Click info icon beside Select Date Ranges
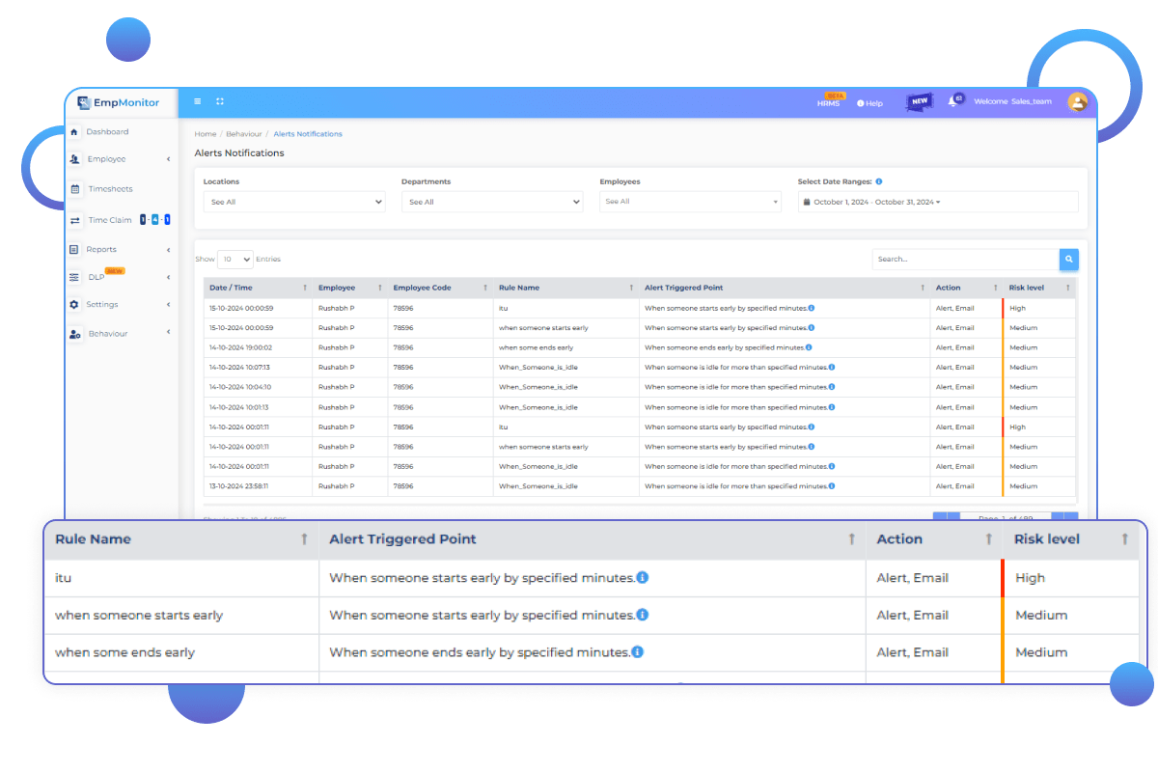 tap(878, 181)
